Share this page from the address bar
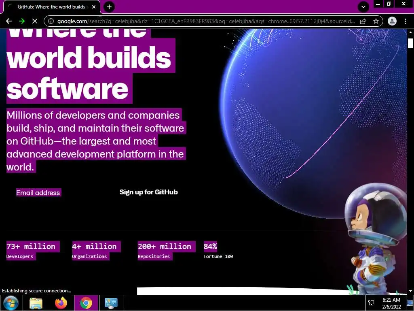The height and width of the screenshot is (311, 414). [363, 21]
